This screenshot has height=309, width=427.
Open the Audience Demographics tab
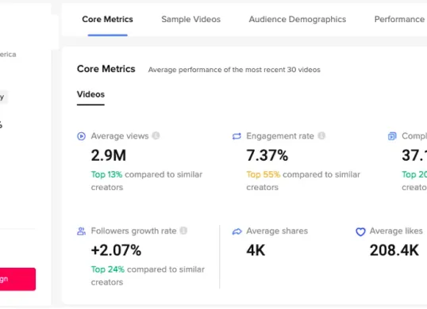[298, 19]
